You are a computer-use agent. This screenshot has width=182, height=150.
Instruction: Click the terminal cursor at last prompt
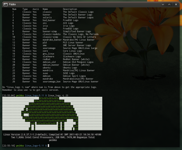48,146
